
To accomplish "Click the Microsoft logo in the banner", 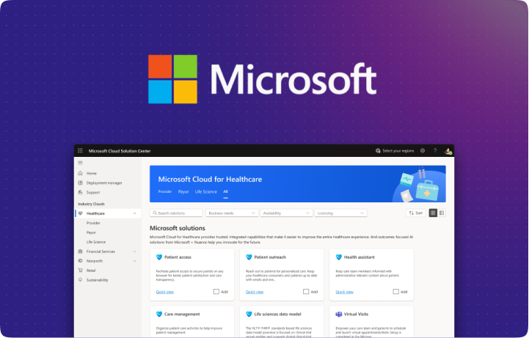I will 263,79.
